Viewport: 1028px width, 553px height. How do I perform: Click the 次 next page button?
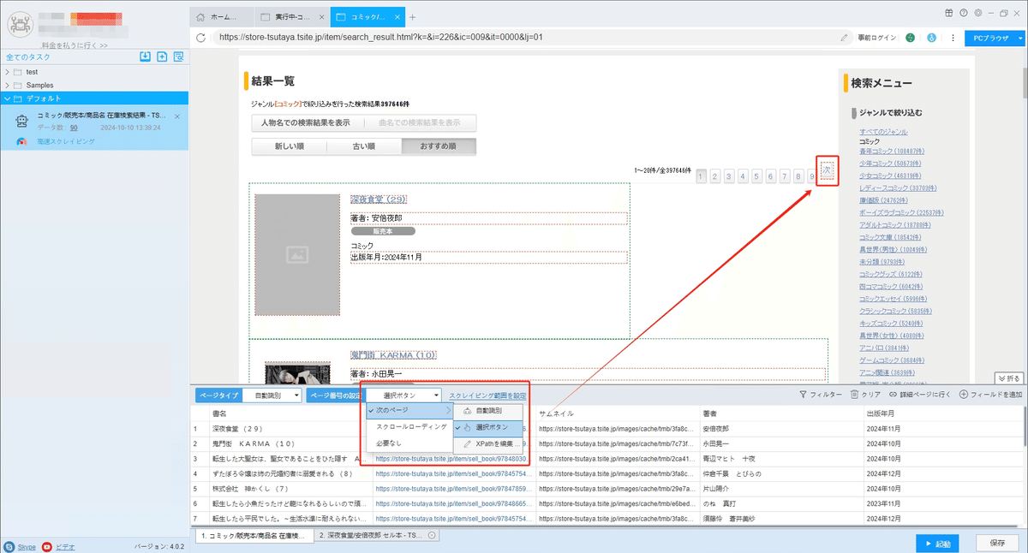(x=827, y=170)
